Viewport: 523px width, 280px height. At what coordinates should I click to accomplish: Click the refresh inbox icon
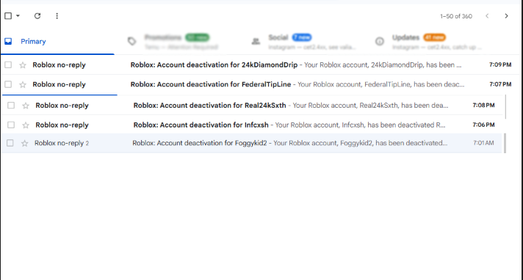(37, 15)
